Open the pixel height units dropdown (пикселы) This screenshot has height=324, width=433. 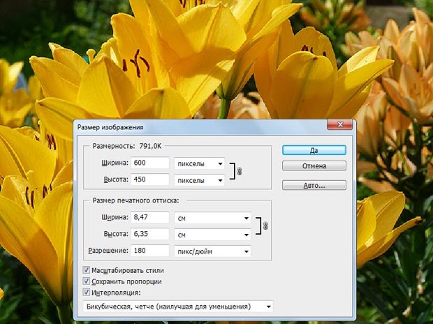199,179
